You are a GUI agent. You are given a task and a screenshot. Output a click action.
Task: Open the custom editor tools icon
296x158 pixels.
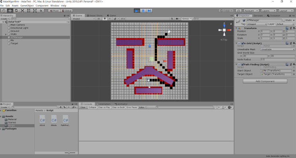pos(41,11)
